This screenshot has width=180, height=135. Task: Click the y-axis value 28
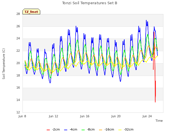[x=18, y=14]
